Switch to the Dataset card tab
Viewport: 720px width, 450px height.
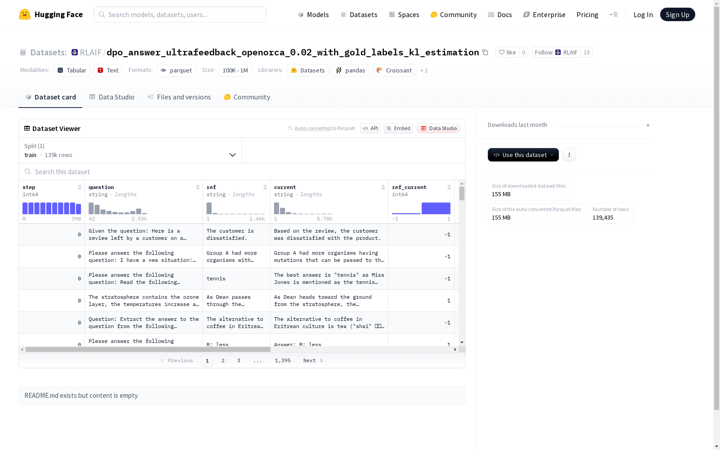[50, 97]
